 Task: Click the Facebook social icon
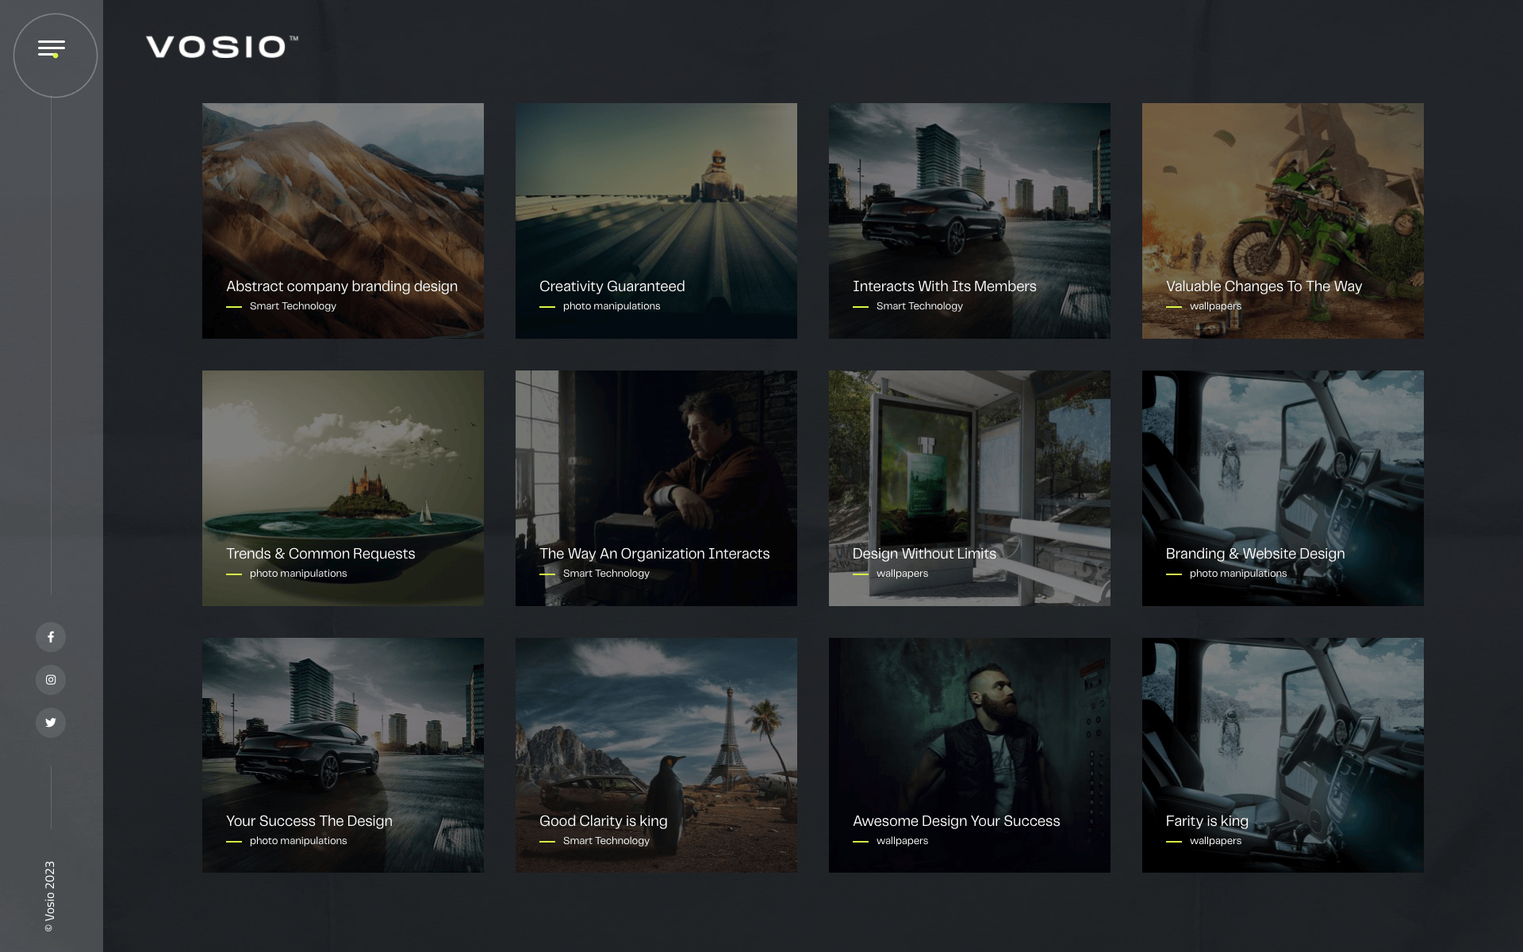tap(51, 637)
